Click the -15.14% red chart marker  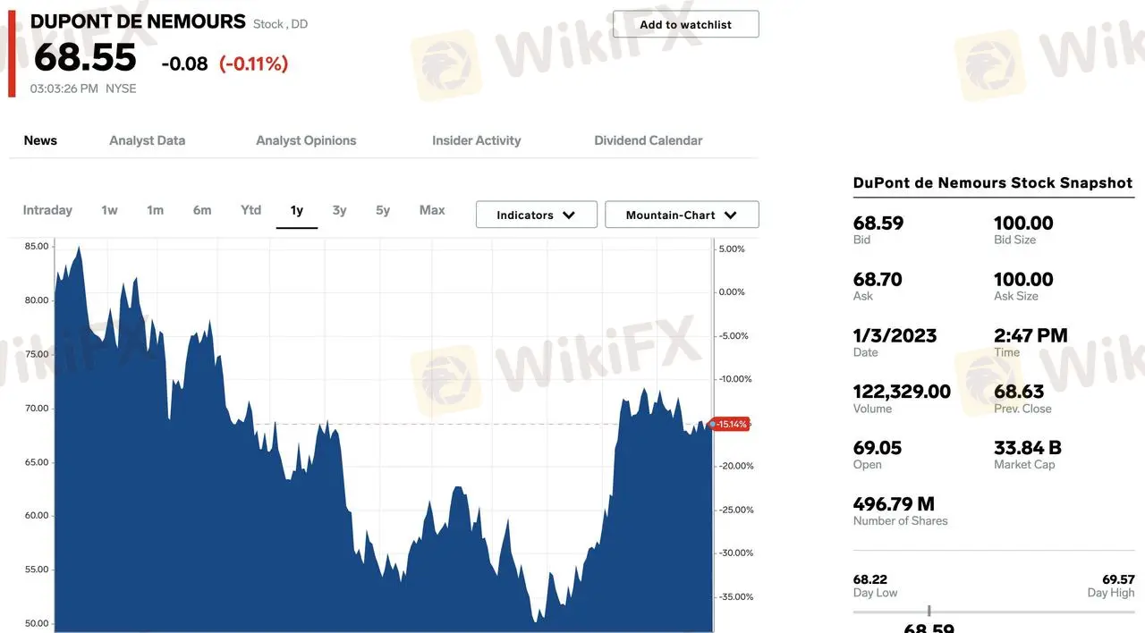(729, 424)
